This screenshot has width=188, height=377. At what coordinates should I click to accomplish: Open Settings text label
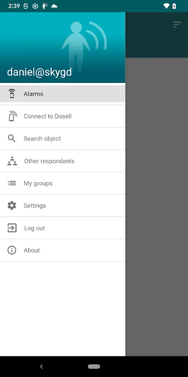34,205
